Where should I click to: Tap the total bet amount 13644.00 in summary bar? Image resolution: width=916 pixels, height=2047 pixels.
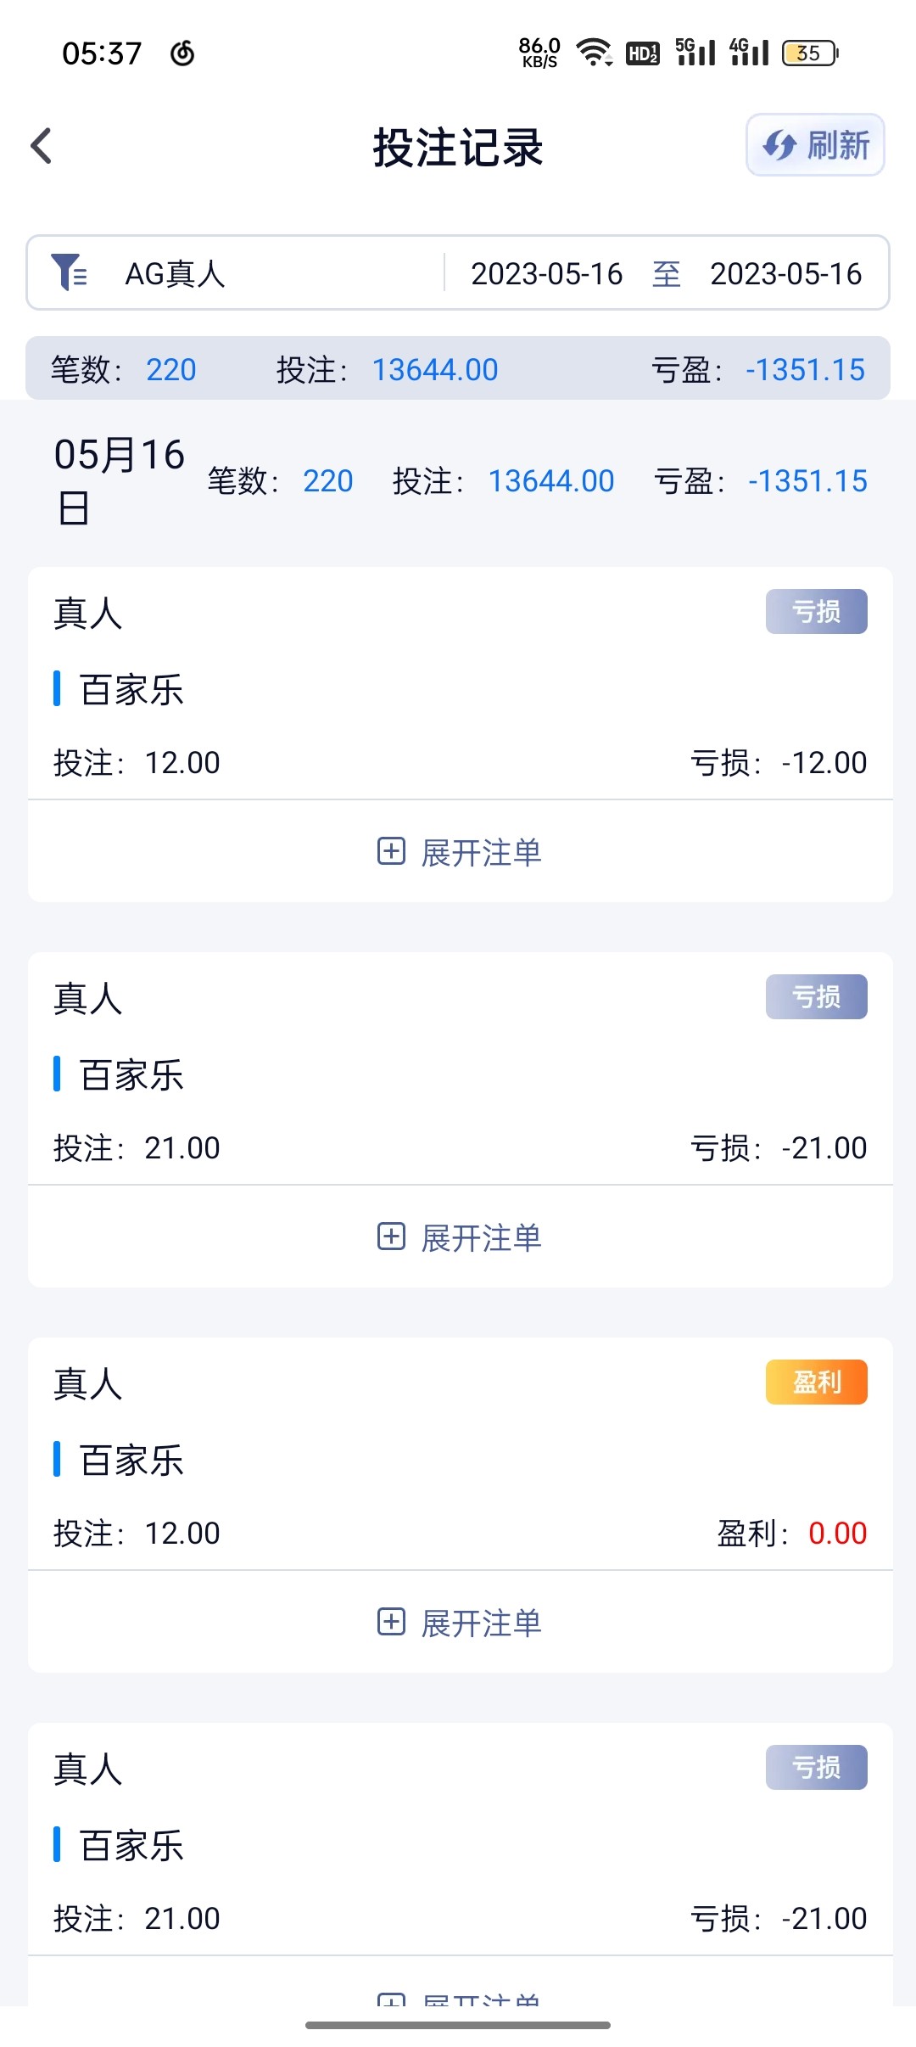[435, 369]
